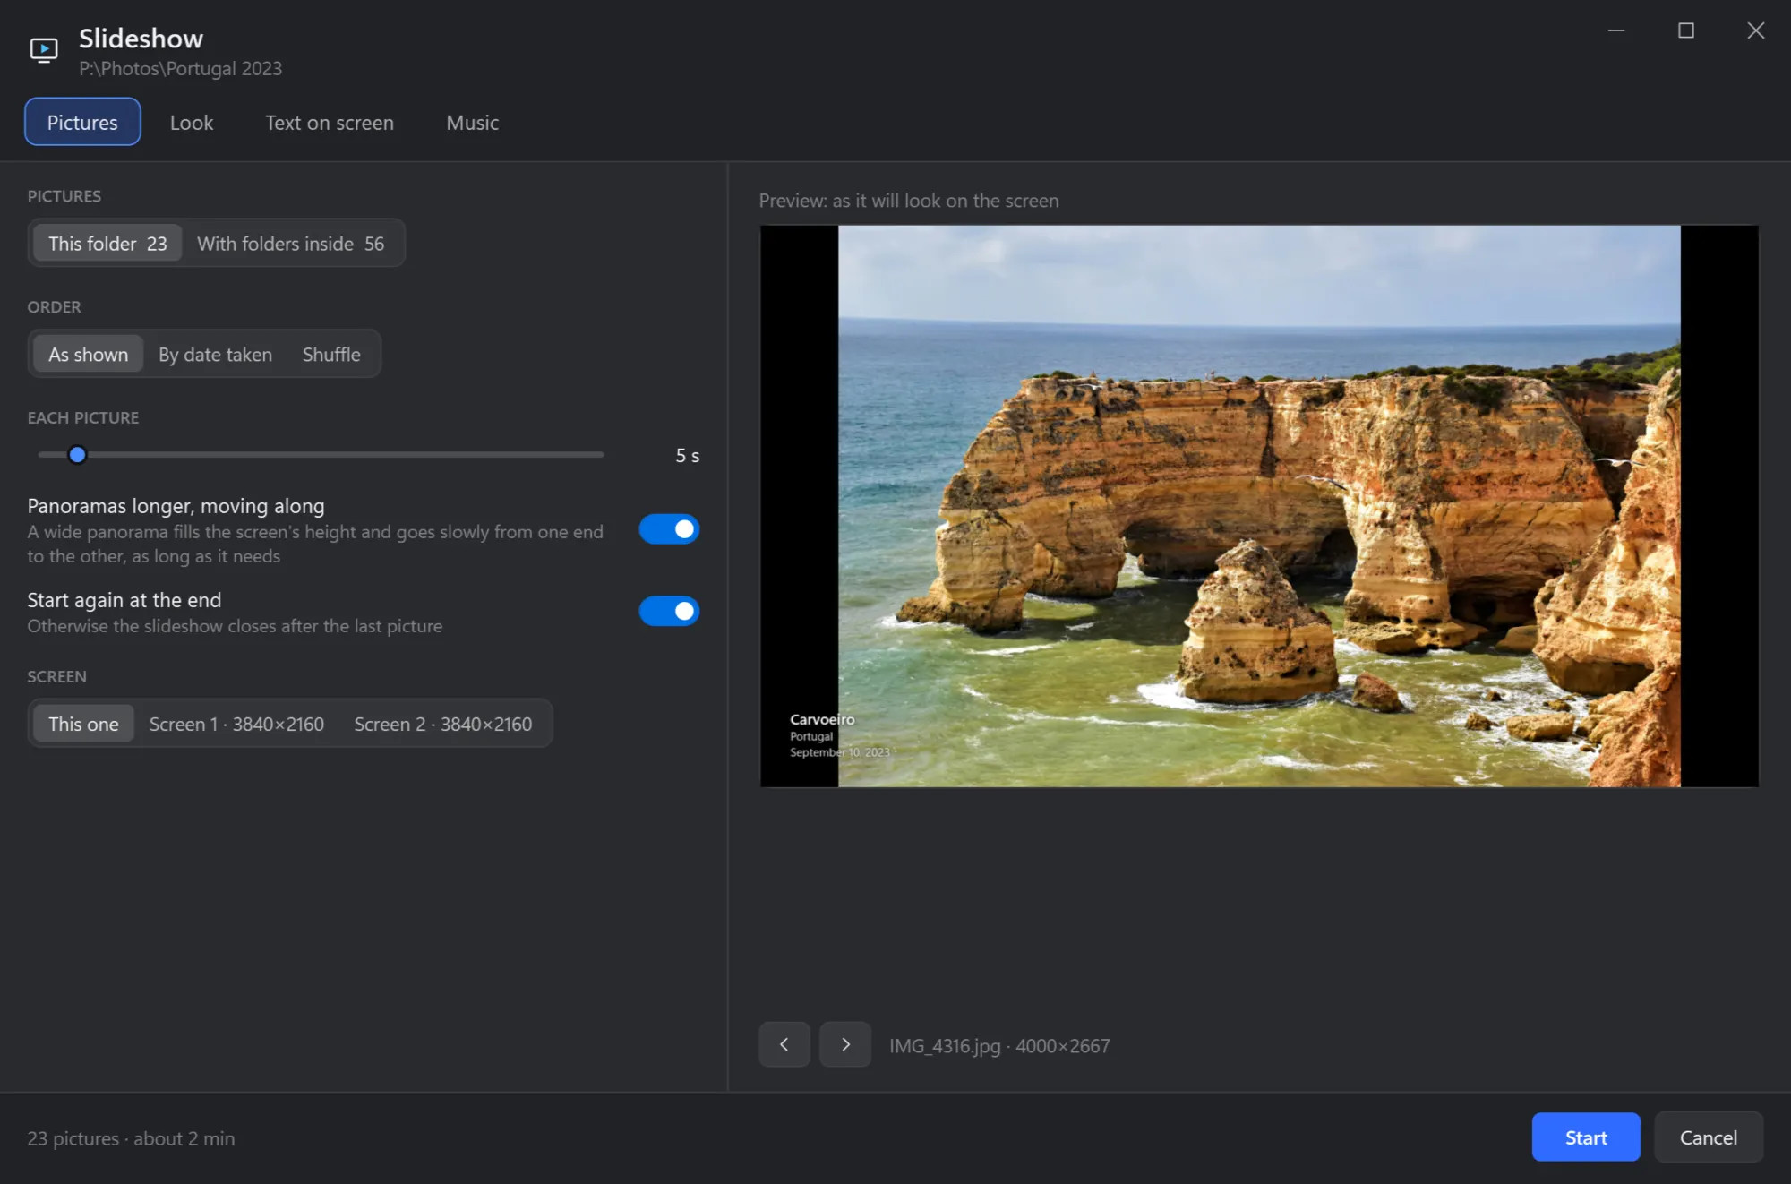Select Screen 2 · 3840×2160
Screen dimensions: 1791x1184
443,724
